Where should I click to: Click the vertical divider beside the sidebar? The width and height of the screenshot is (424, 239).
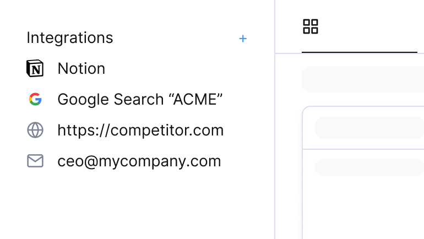275,138
